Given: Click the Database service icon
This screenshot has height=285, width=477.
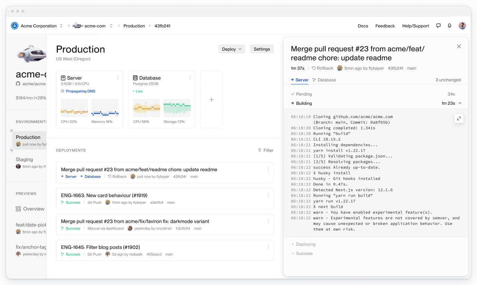Looking at the screenshot, I should tap(135, 78).
